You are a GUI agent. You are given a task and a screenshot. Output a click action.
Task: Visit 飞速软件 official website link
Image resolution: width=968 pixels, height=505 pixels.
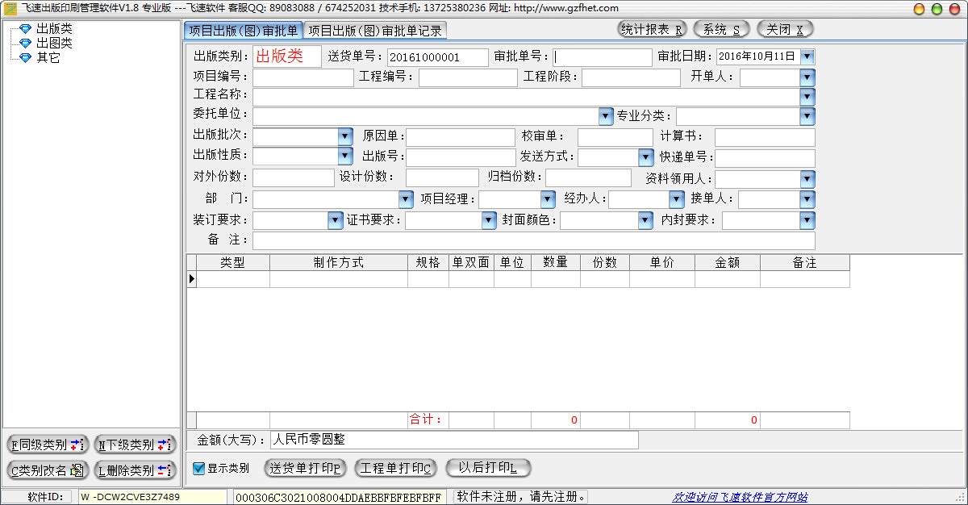(740, 497)
